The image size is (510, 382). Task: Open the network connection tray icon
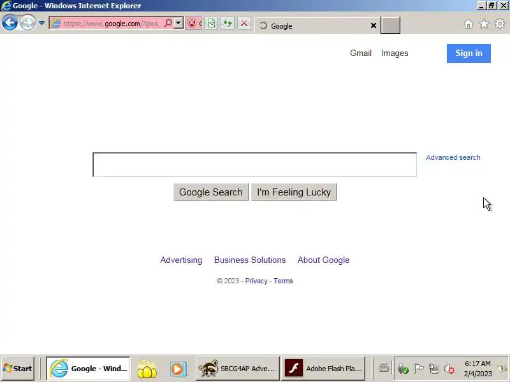(x=434, y=369)
